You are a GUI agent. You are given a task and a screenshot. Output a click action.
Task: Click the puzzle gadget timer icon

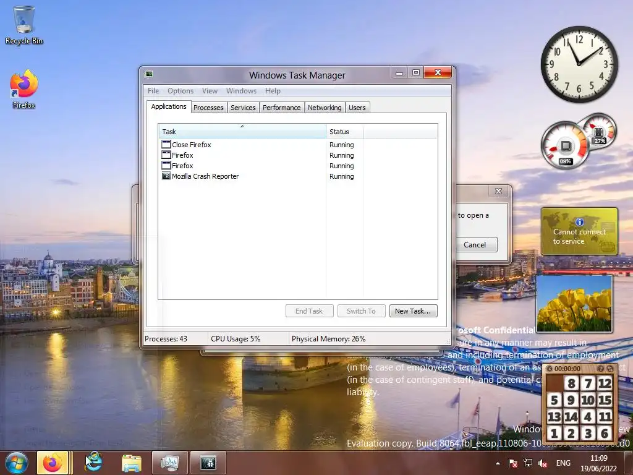[550, 369]
